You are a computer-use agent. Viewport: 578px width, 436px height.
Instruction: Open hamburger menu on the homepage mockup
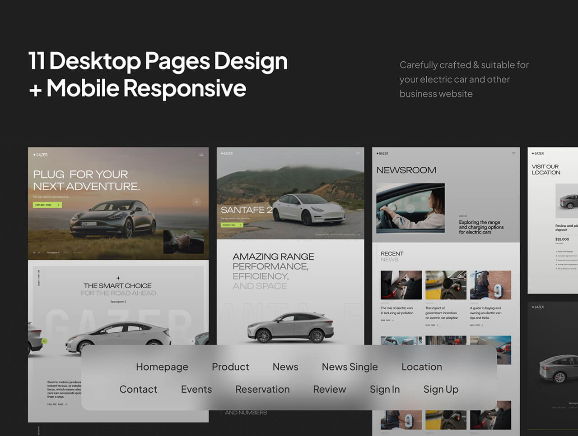[x=201, y=155]
